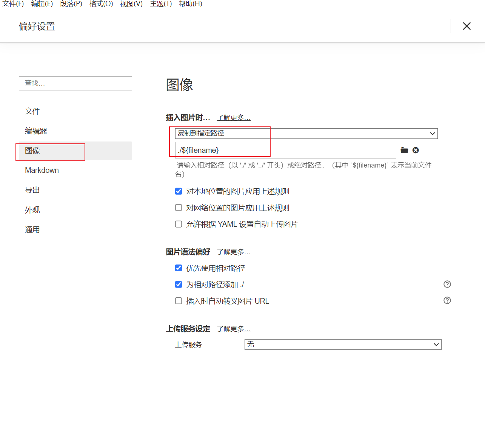Viewport: 485px width, 426px height.
Task: Enable 对网络位置的图片应用上述规则 checkbox
Action: tap(179, 208)
